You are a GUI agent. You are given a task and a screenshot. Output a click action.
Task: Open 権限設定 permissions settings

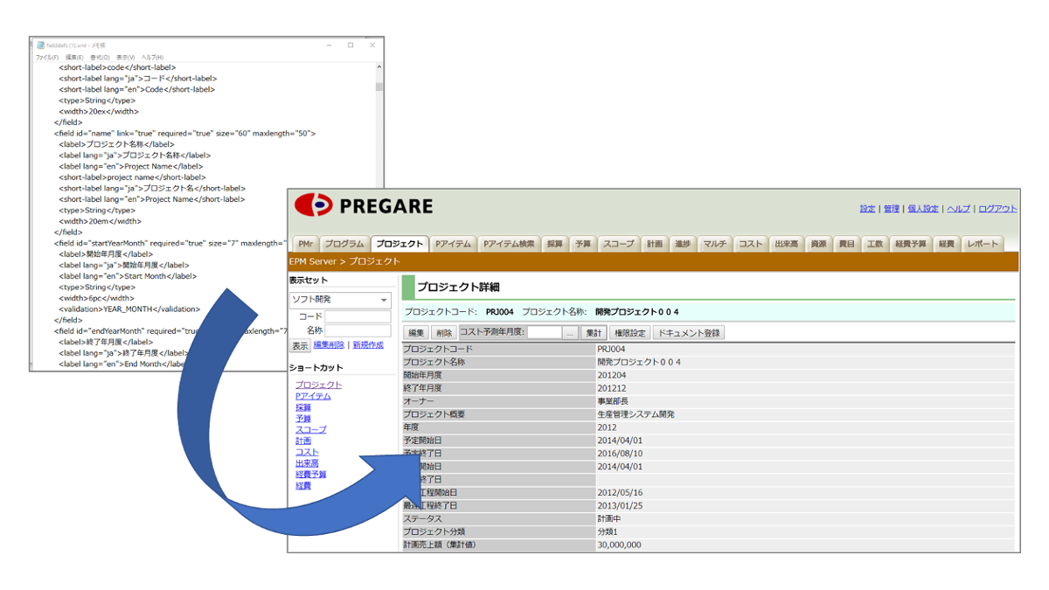pos(629,333)
